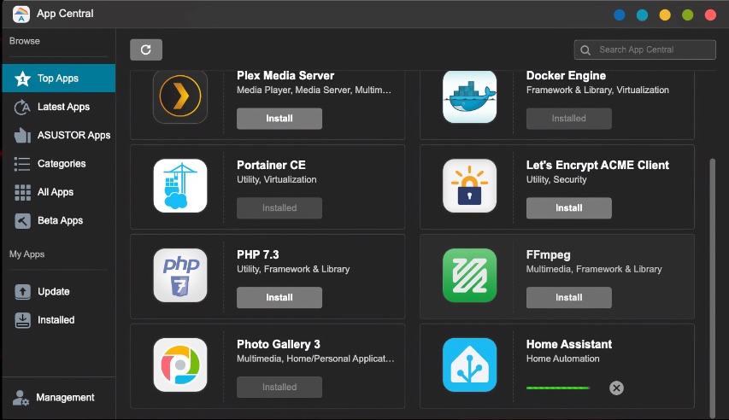Open the PHP 7.3 app icon
The image size is (729, 420).
180,276
